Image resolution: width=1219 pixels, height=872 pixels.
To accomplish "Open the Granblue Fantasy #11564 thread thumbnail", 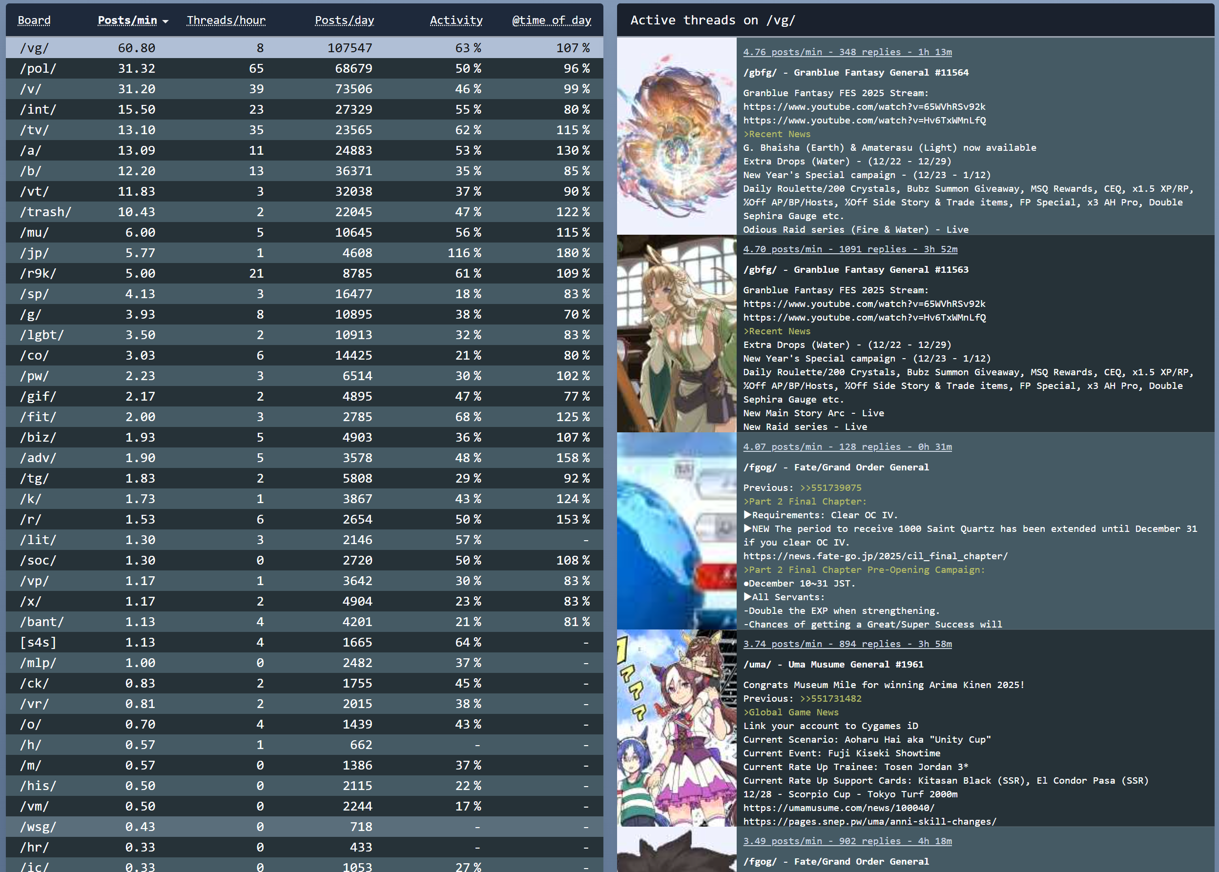I will [x=676, y=135].
